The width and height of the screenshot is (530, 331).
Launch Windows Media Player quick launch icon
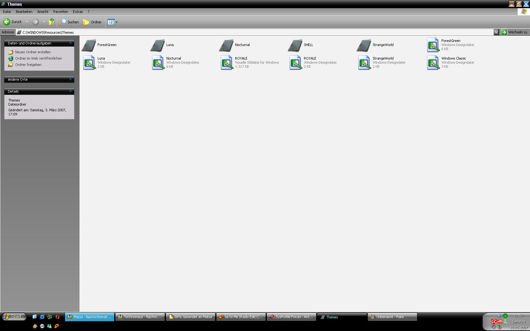pos(42,326)
